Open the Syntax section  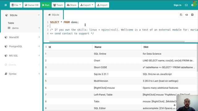coord(13,74)
